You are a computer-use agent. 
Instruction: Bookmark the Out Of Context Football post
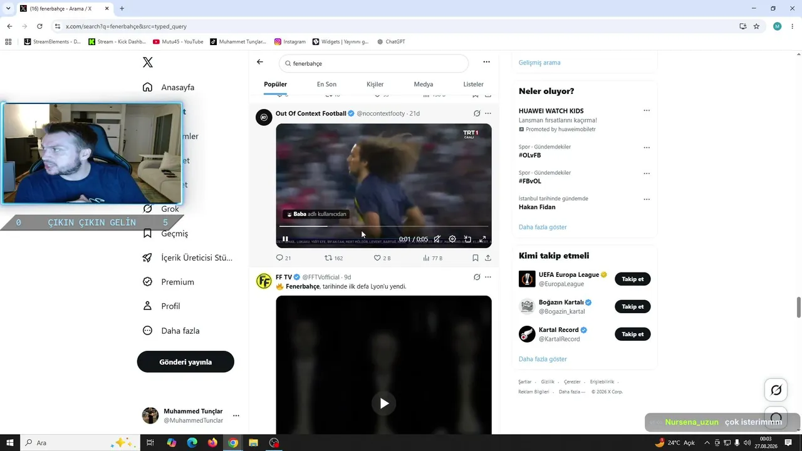pyautogui.click(x=476, y=258)
